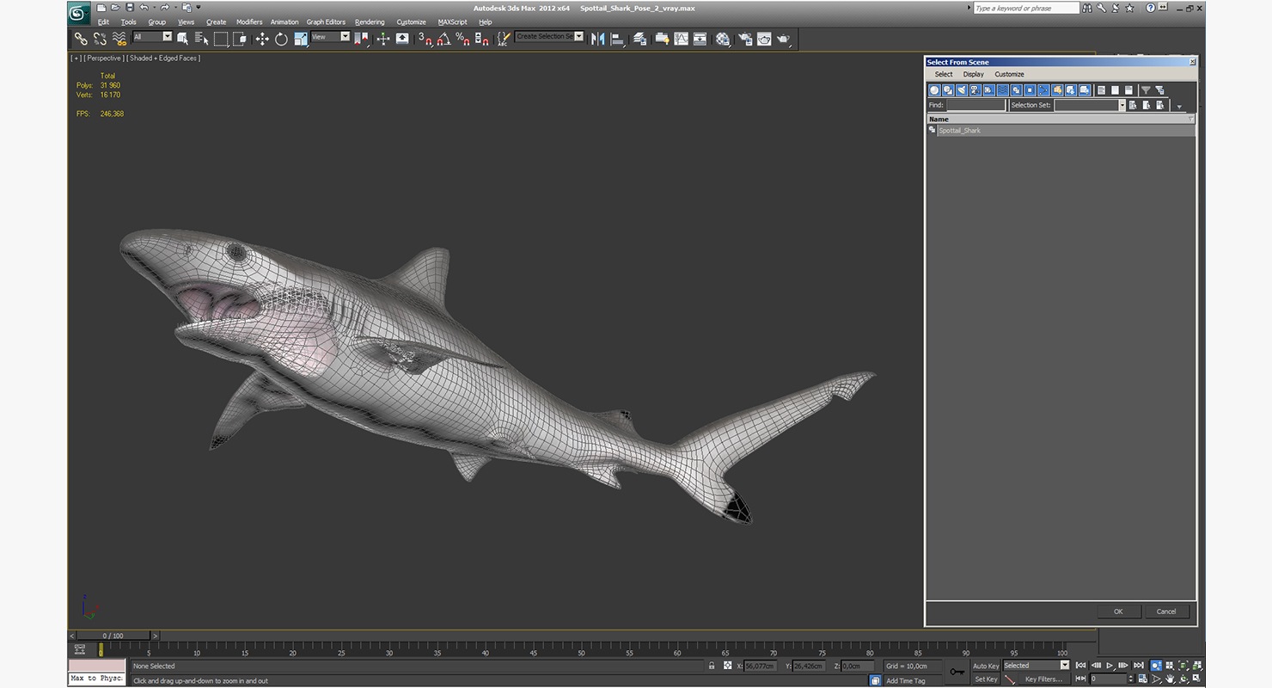
Task: Toggle Display Shapes filter in Select From Scene
Action: click(x=948, y=90)
